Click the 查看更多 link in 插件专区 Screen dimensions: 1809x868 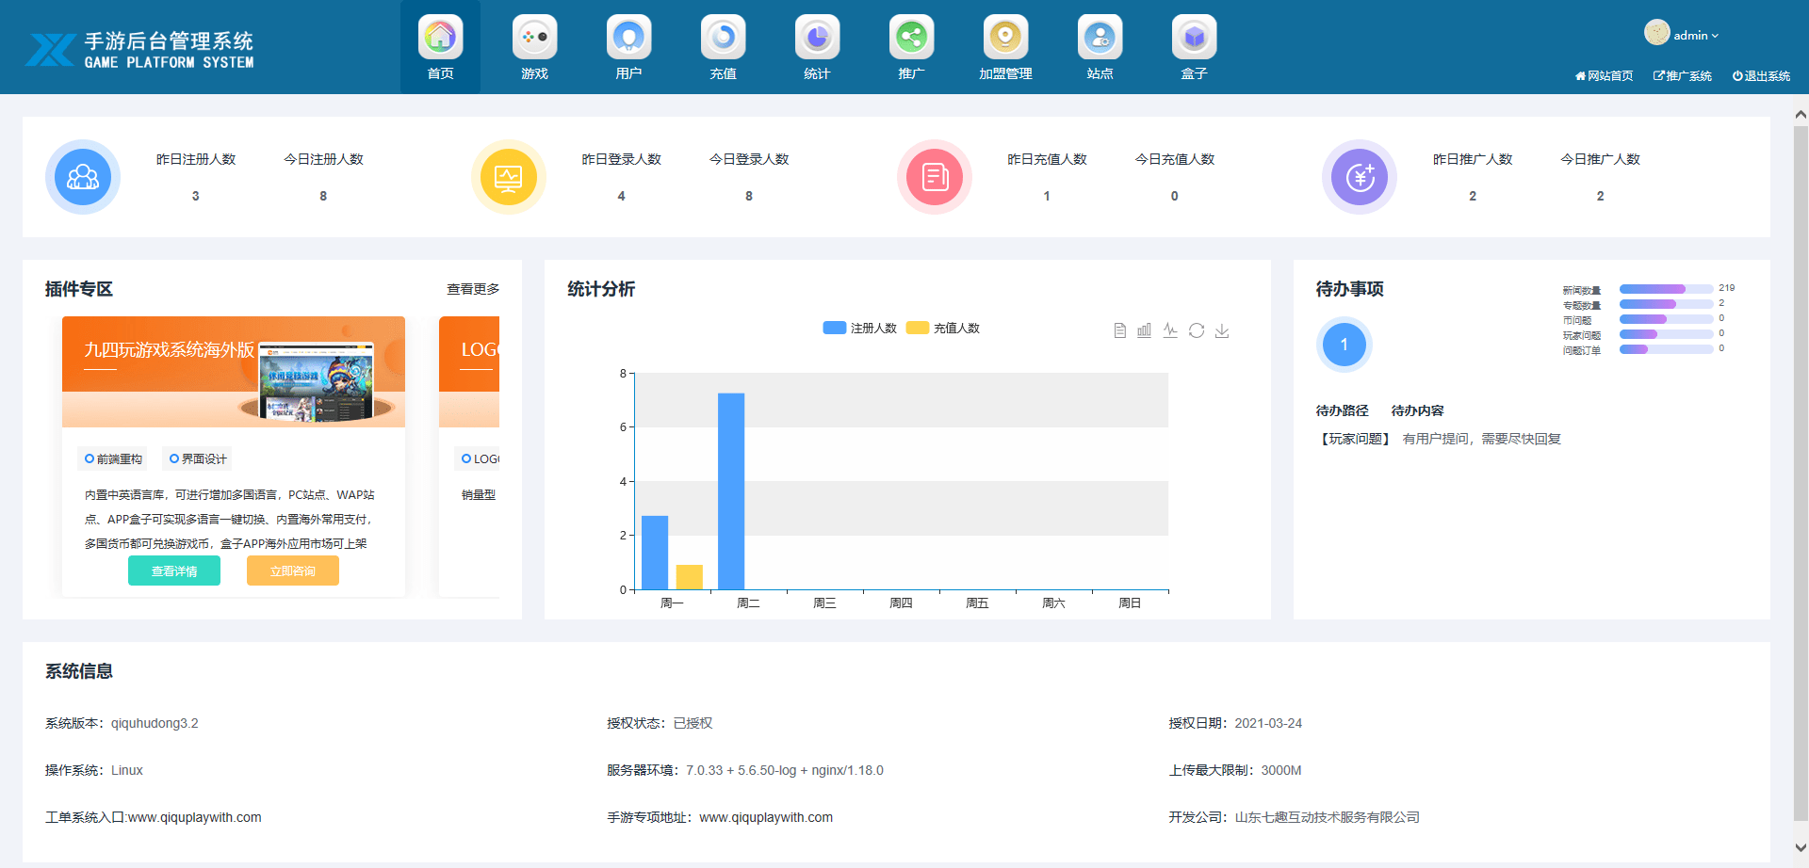point(473,289)
